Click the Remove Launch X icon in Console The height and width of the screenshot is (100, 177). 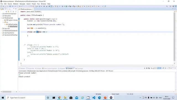[x=147, y=68]
